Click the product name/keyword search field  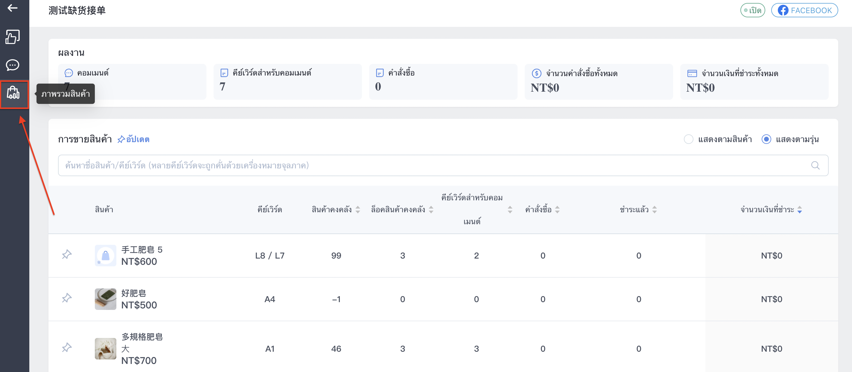[x=443, y=165]
